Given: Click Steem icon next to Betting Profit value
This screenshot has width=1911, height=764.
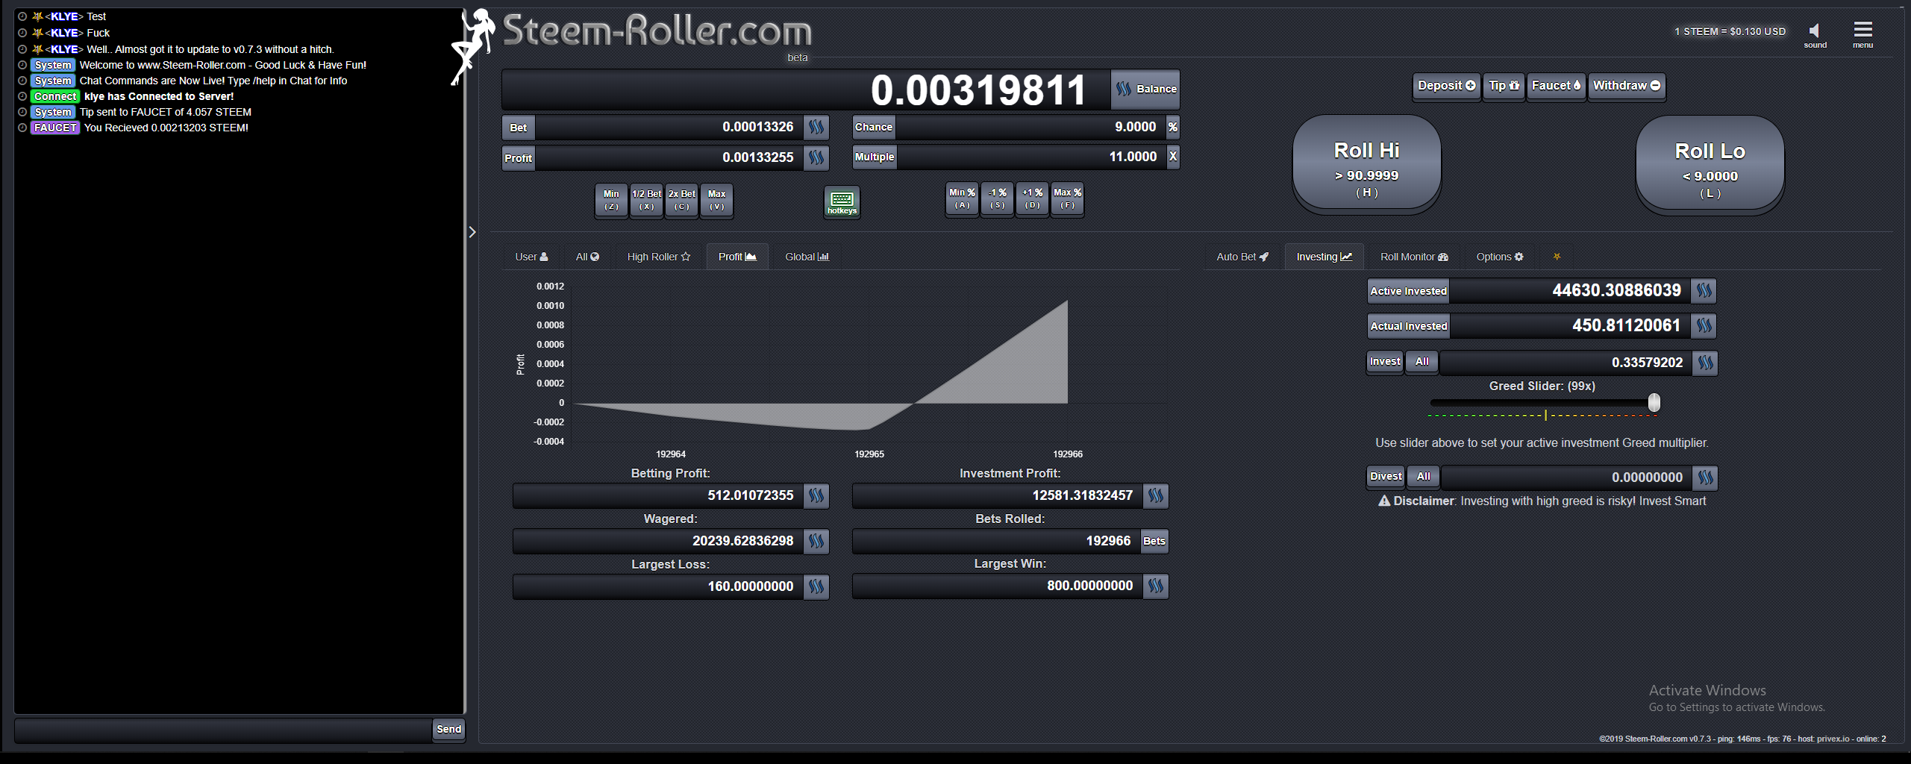Looking at the screenshot, I should coord(816,495).
